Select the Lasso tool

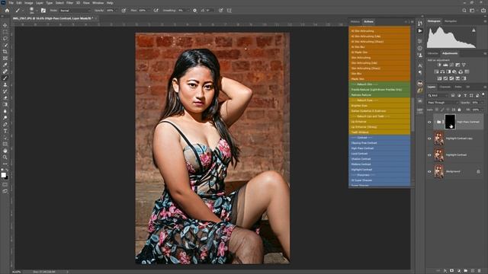coord(5,39)
